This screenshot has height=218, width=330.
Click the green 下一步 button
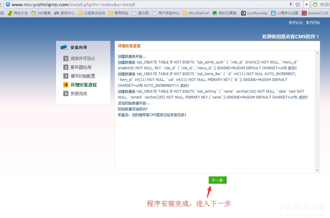click(217, 180)
